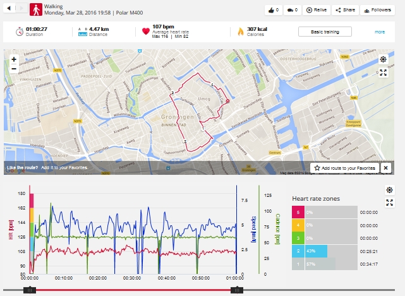Close the favorites route banner

[x=385, y=168]
